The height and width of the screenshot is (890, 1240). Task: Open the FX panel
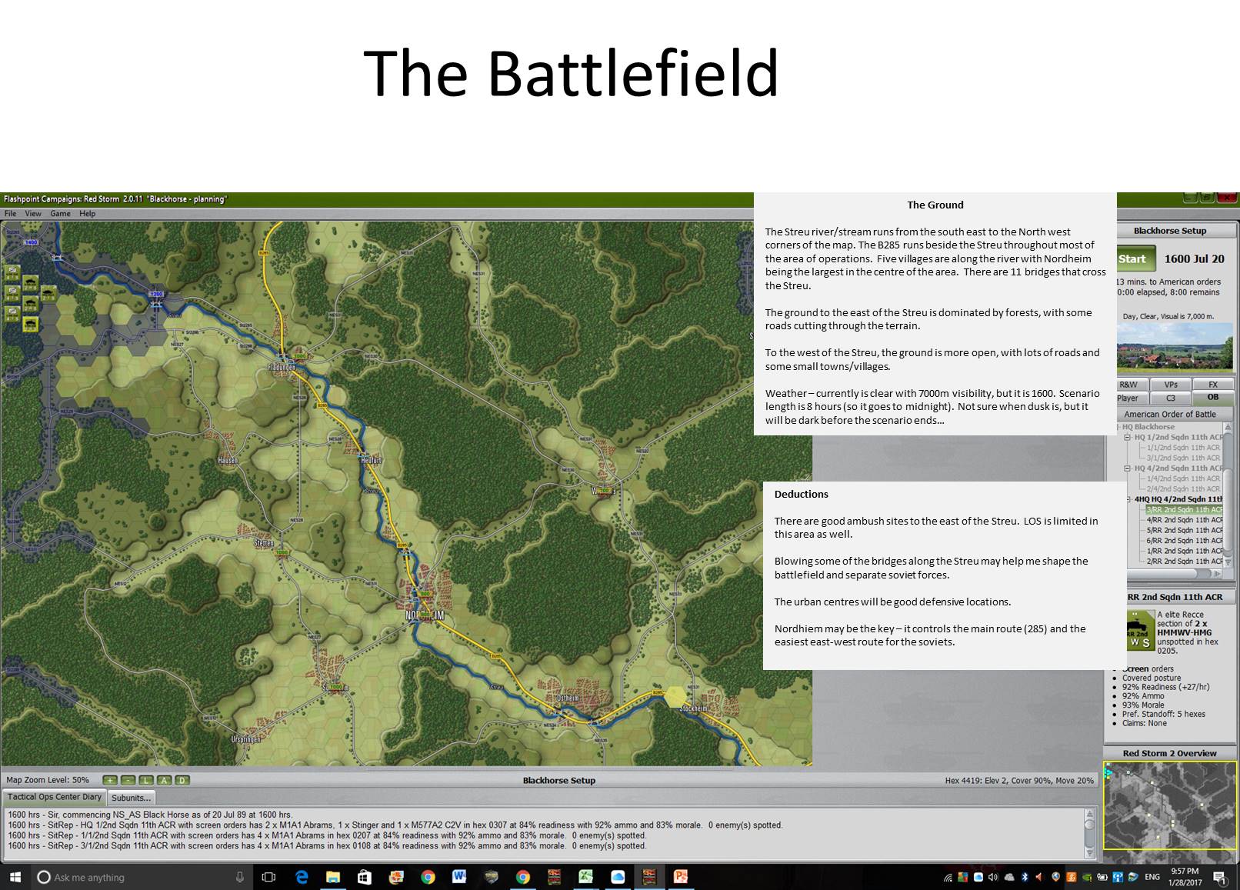[1213, 385]
